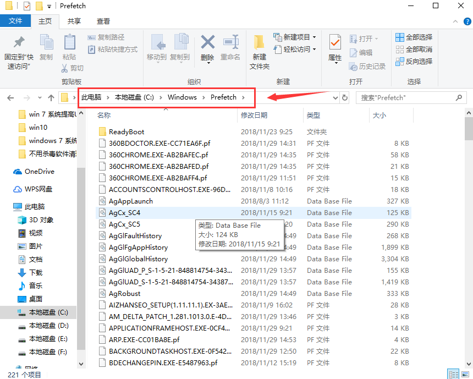Expand the 轻松访问 (Easy access) dropdown
This screenshot has width=473, height=379.
click(x=314, y=50)
